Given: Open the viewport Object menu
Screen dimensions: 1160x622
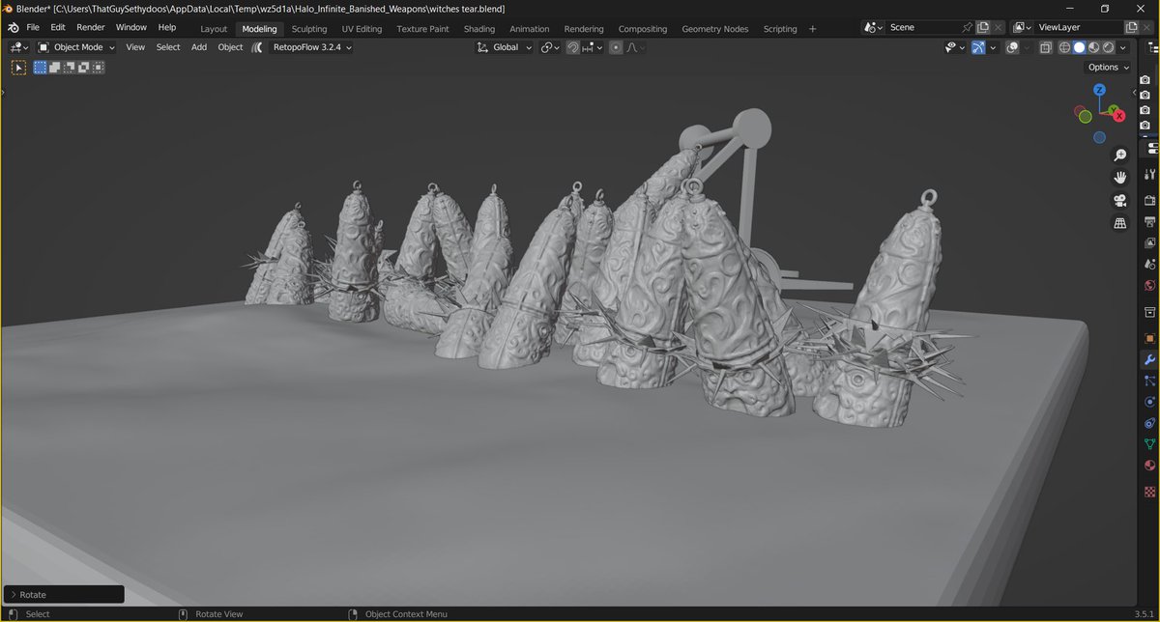Looking at the screenshot, I should click(230, 46).
